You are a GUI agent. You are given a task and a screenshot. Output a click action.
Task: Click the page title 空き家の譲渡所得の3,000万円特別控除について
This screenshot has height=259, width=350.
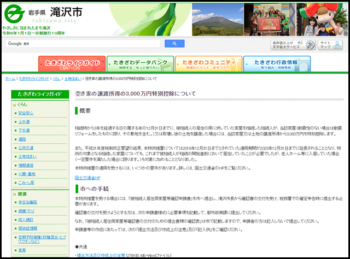tap(136, 93)
